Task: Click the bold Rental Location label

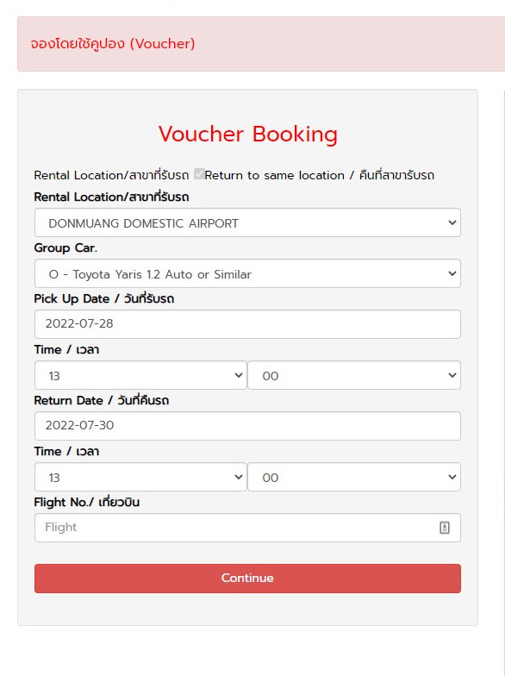Action: (x=111, y=197)
